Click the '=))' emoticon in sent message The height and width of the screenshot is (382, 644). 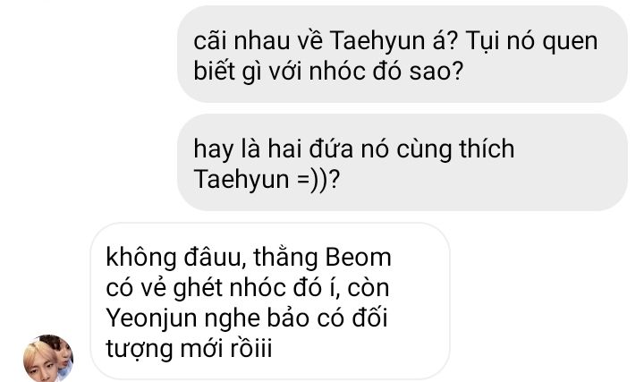312,180
